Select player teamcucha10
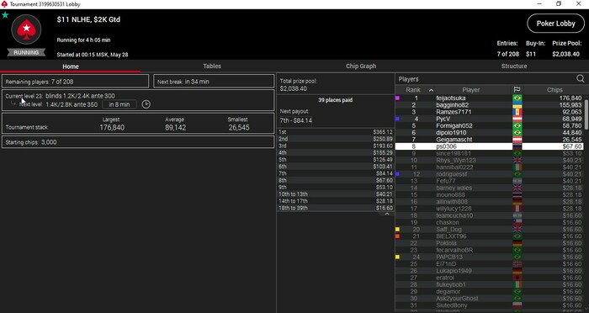Screen dimensions: 589x313 click(490, 215)
